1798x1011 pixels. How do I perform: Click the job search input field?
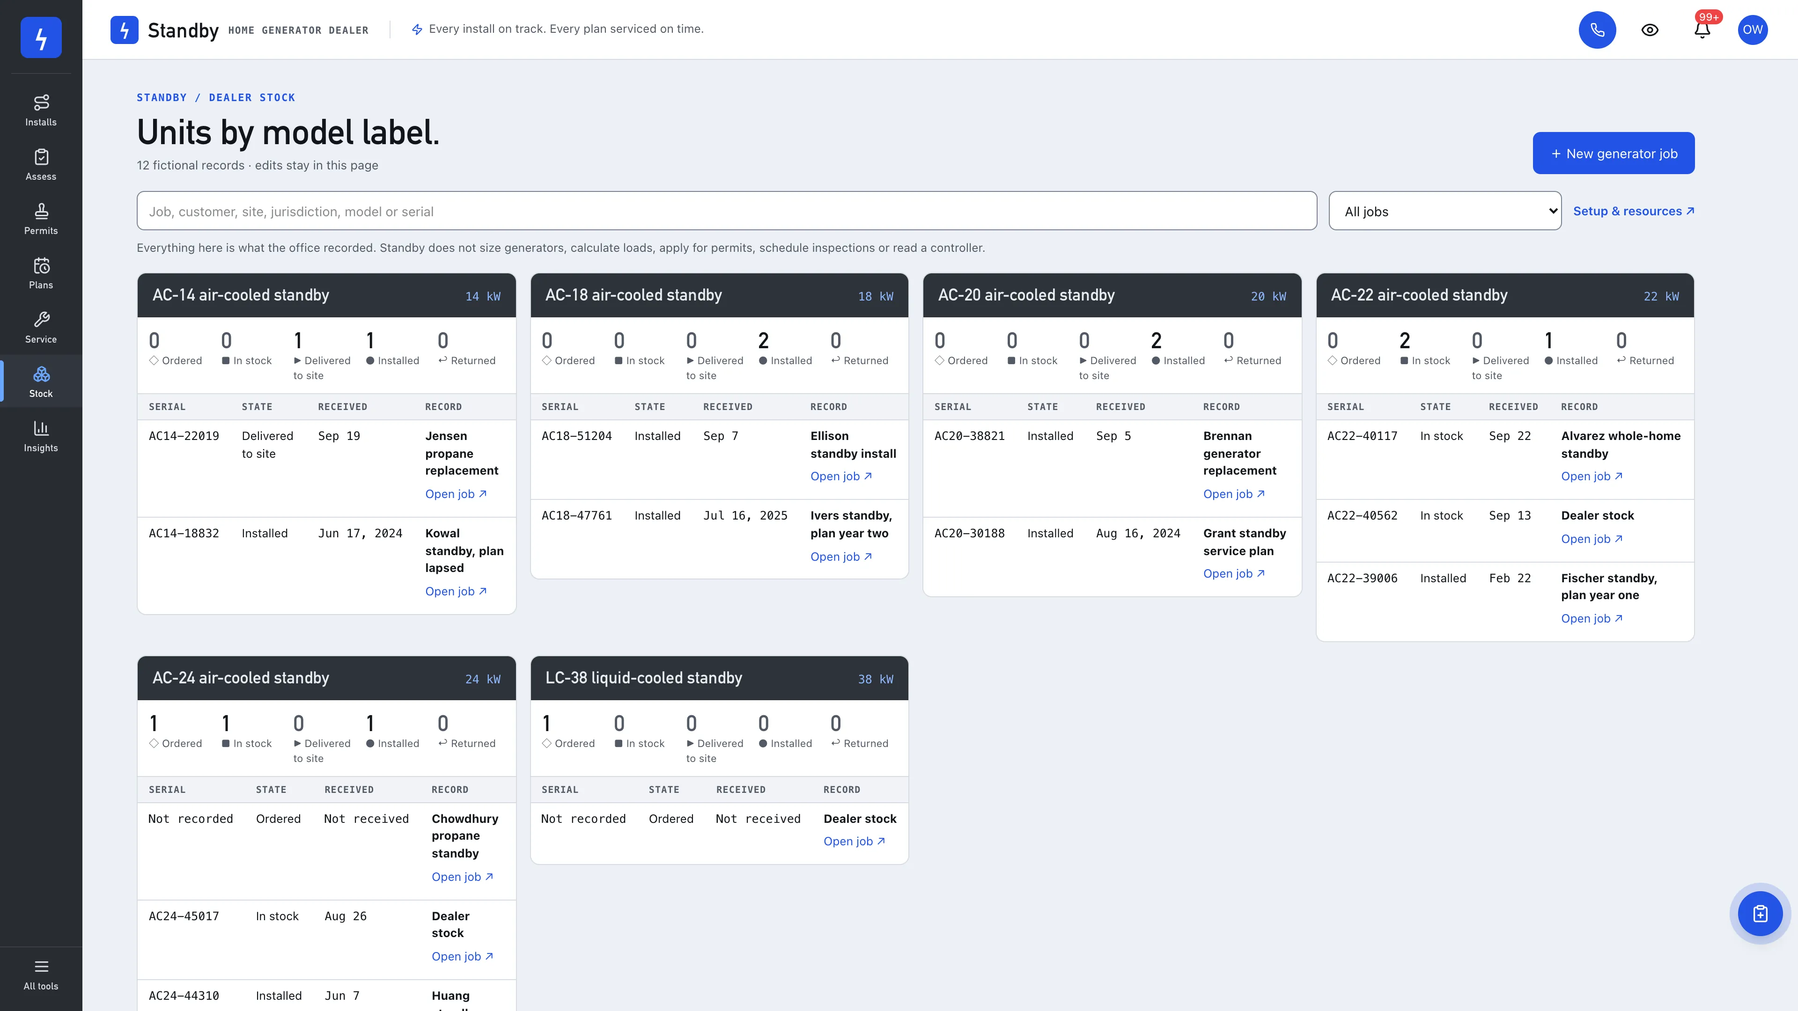pos(727,211)
